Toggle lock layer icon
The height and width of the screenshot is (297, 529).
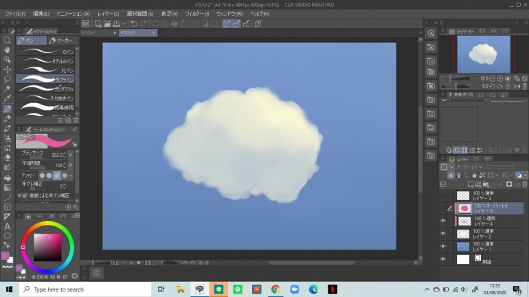click(474, 175)
